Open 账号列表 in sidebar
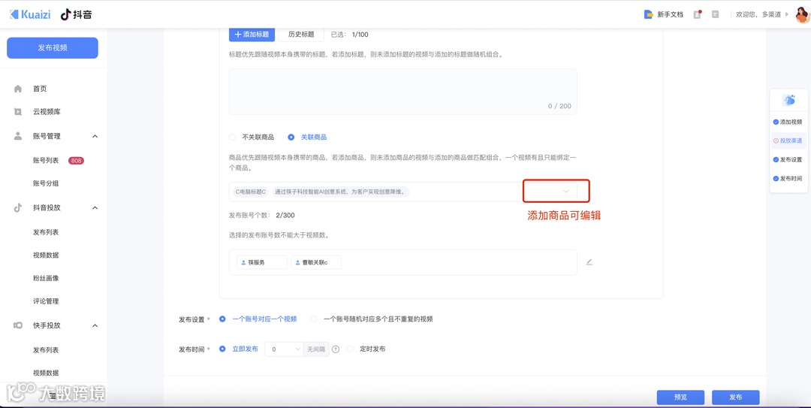 [x=46, y=161]
